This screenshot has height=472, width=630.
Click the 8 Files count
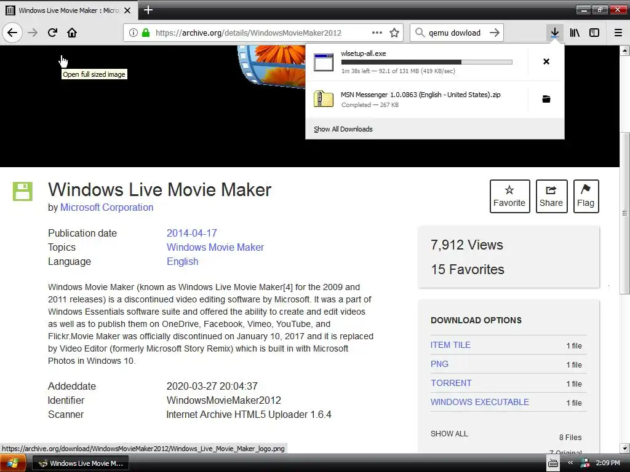click(570, 437)
